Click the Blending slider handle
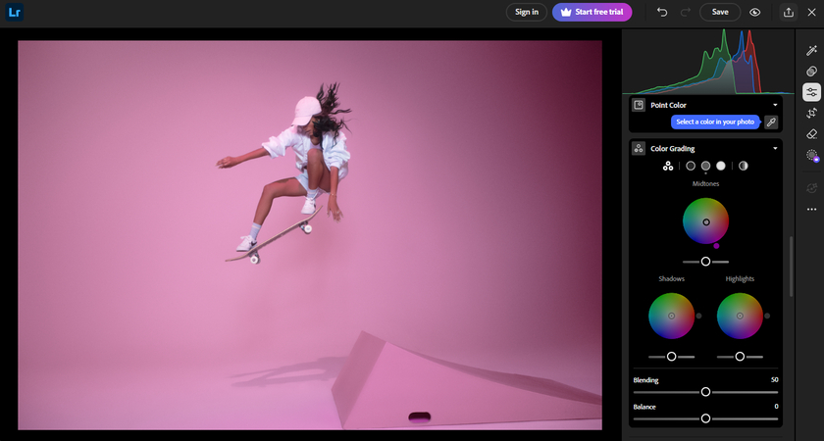824x441 pixels. coord(705,392)
